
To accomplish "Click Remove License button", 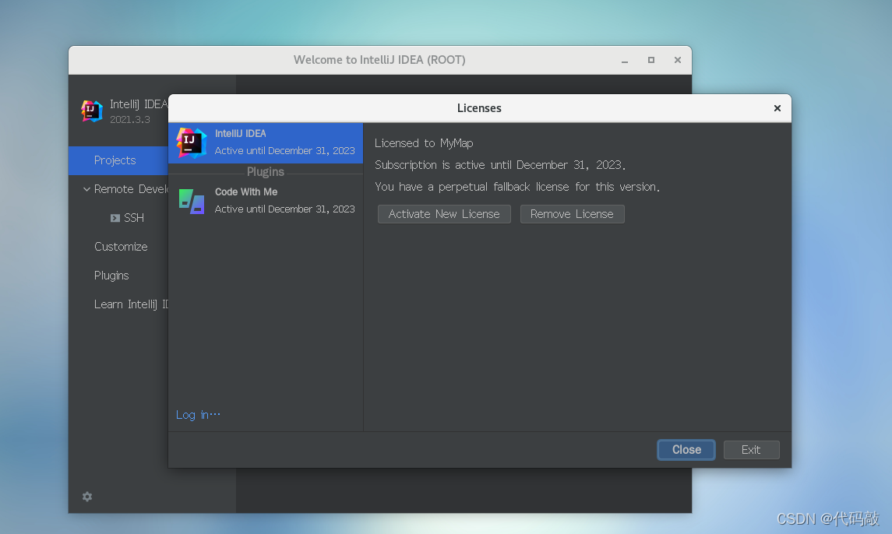I will [x=573, y=214].
